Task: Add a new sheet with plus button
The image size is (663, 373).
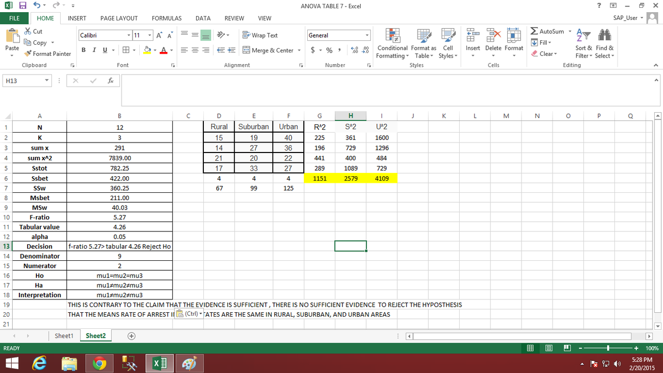Action: (131, 336)
